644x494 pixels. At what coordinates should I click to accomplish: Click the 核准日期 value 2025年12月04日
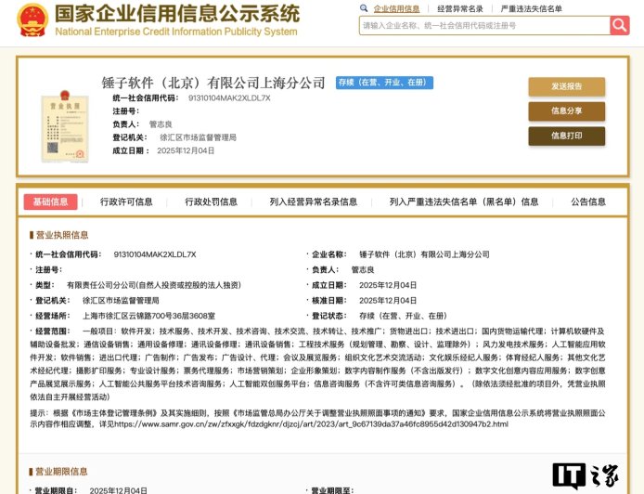388,301
